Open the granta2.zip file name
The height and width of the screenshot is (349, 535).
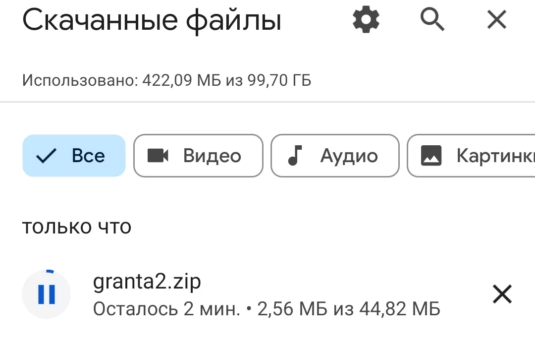(x=147, y=282)
